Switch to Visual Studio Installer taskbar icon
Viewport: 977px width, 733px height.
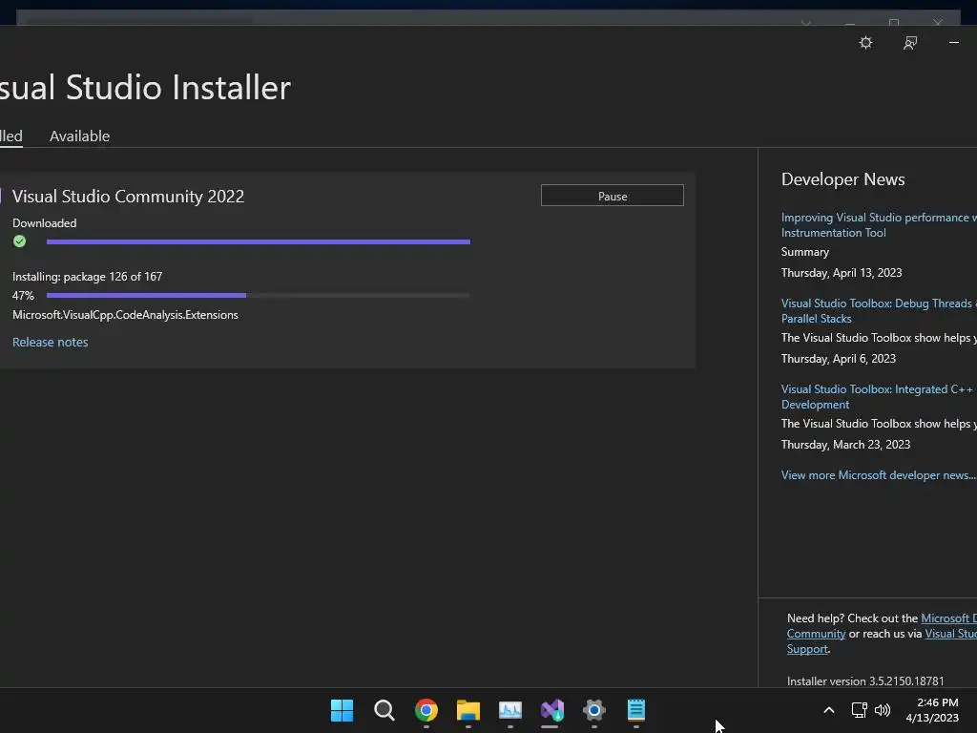pyautogui.click(x=552, y=710)
